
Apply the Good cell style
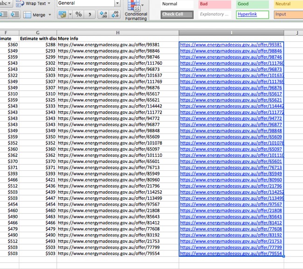click(252, 4)
